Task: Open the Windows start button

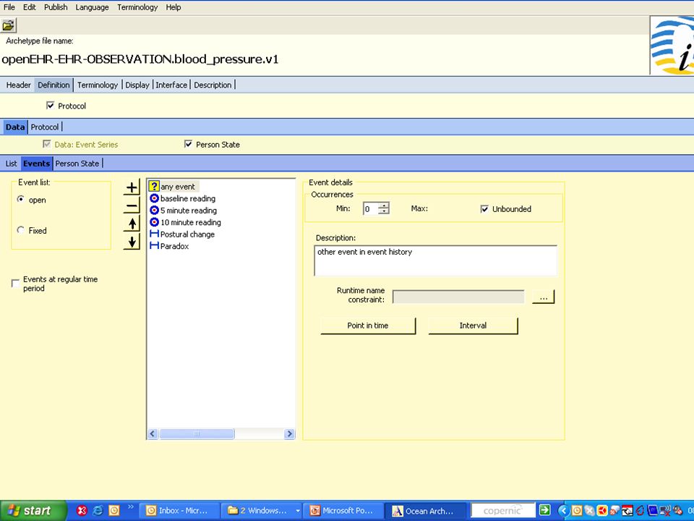Action: tap(33, 511)
